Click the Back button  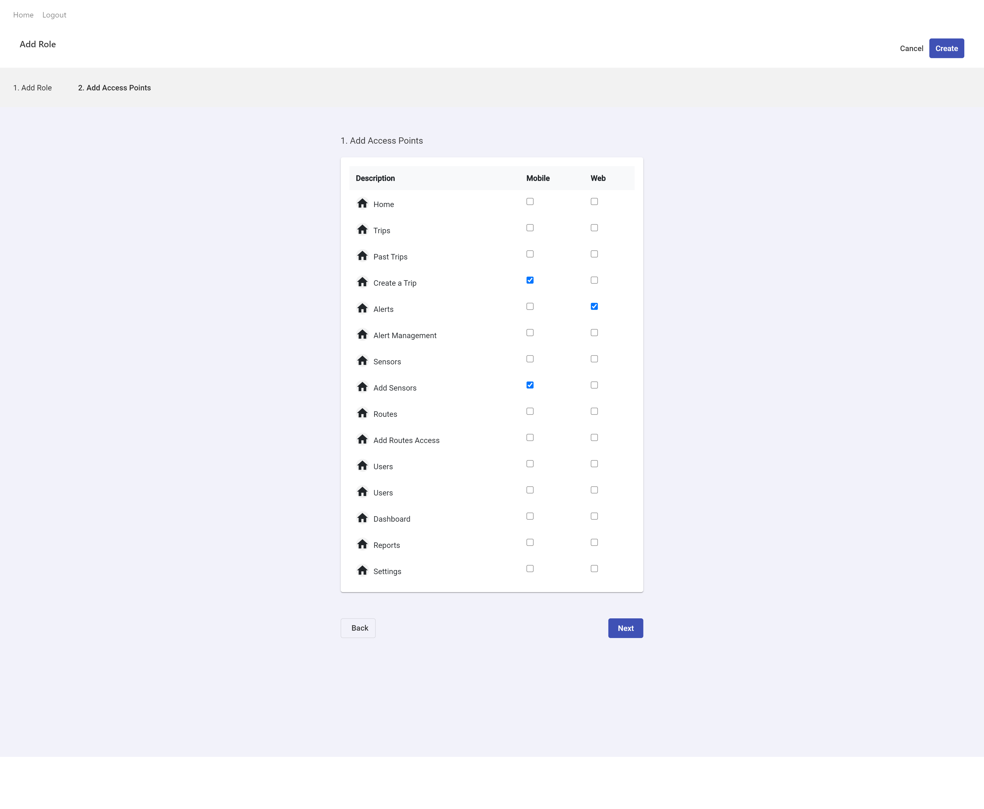(358, 628)
